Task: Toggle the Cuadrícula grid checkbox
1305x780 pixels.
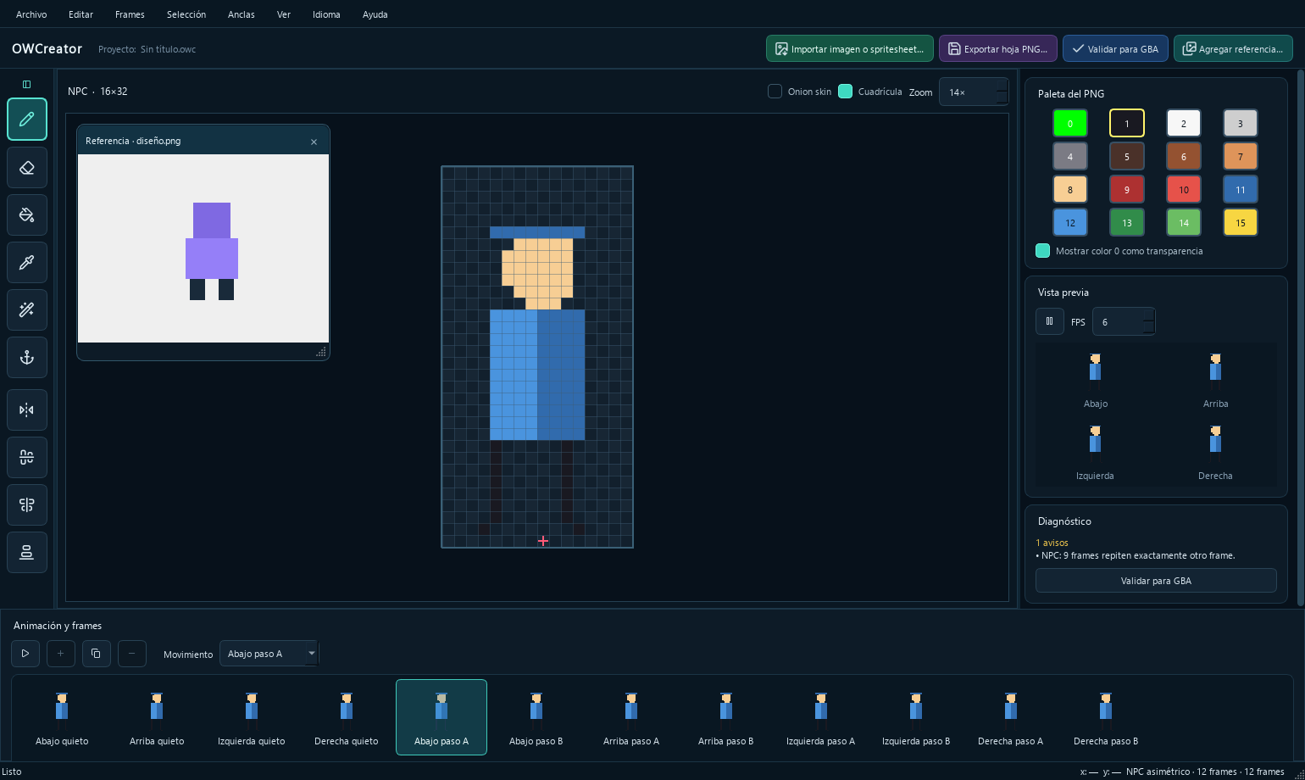Action: click(845, 92)
